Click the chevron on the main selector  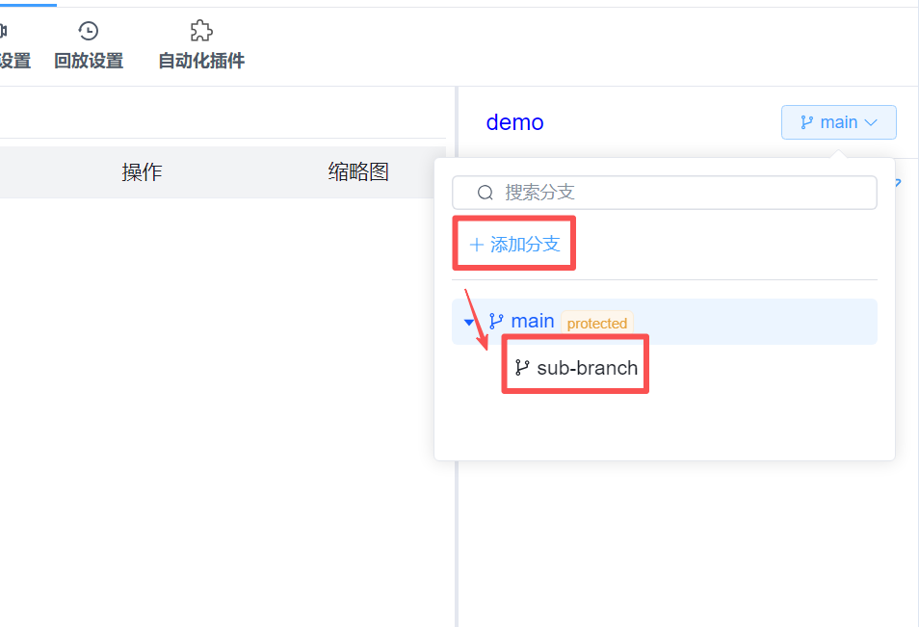pos(871,122)
